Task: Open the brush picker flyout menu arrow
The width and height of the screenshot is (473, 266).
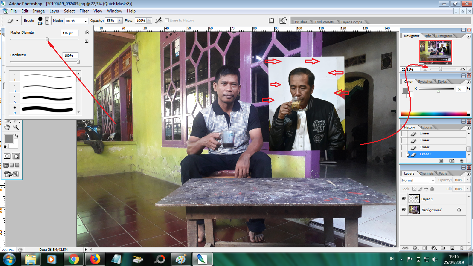Action: [x=87, y=33]
